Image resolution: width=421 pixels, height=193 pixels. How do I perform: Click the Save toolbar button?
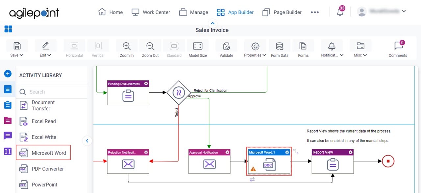pyautogui.click(x=17, y=49)
